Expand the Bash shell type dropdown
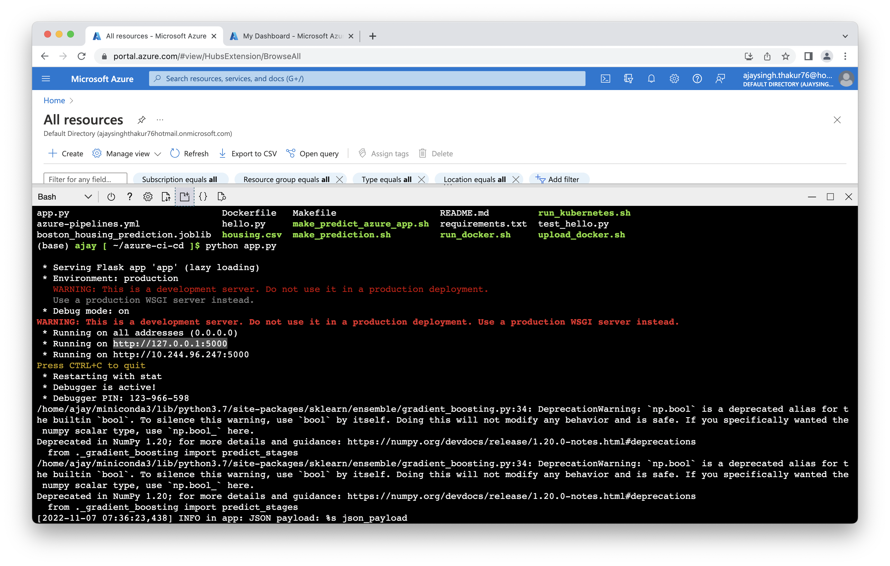This screenshot has height=566, width=890. tap(88, 197)
